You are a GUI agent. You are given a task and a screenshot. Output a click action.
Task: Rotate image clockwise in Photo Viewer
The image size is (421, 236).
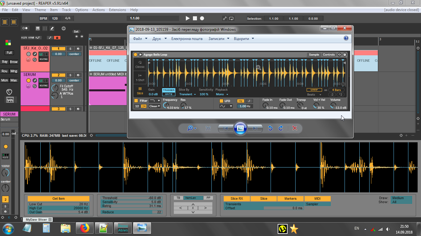click(281, 128)
